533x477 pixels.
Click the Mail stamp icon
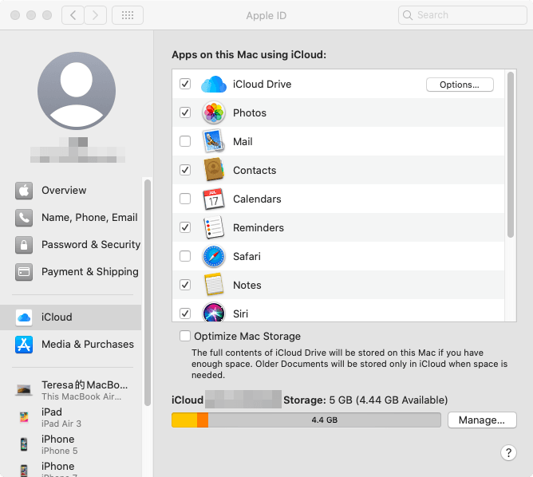coord(214,142)
